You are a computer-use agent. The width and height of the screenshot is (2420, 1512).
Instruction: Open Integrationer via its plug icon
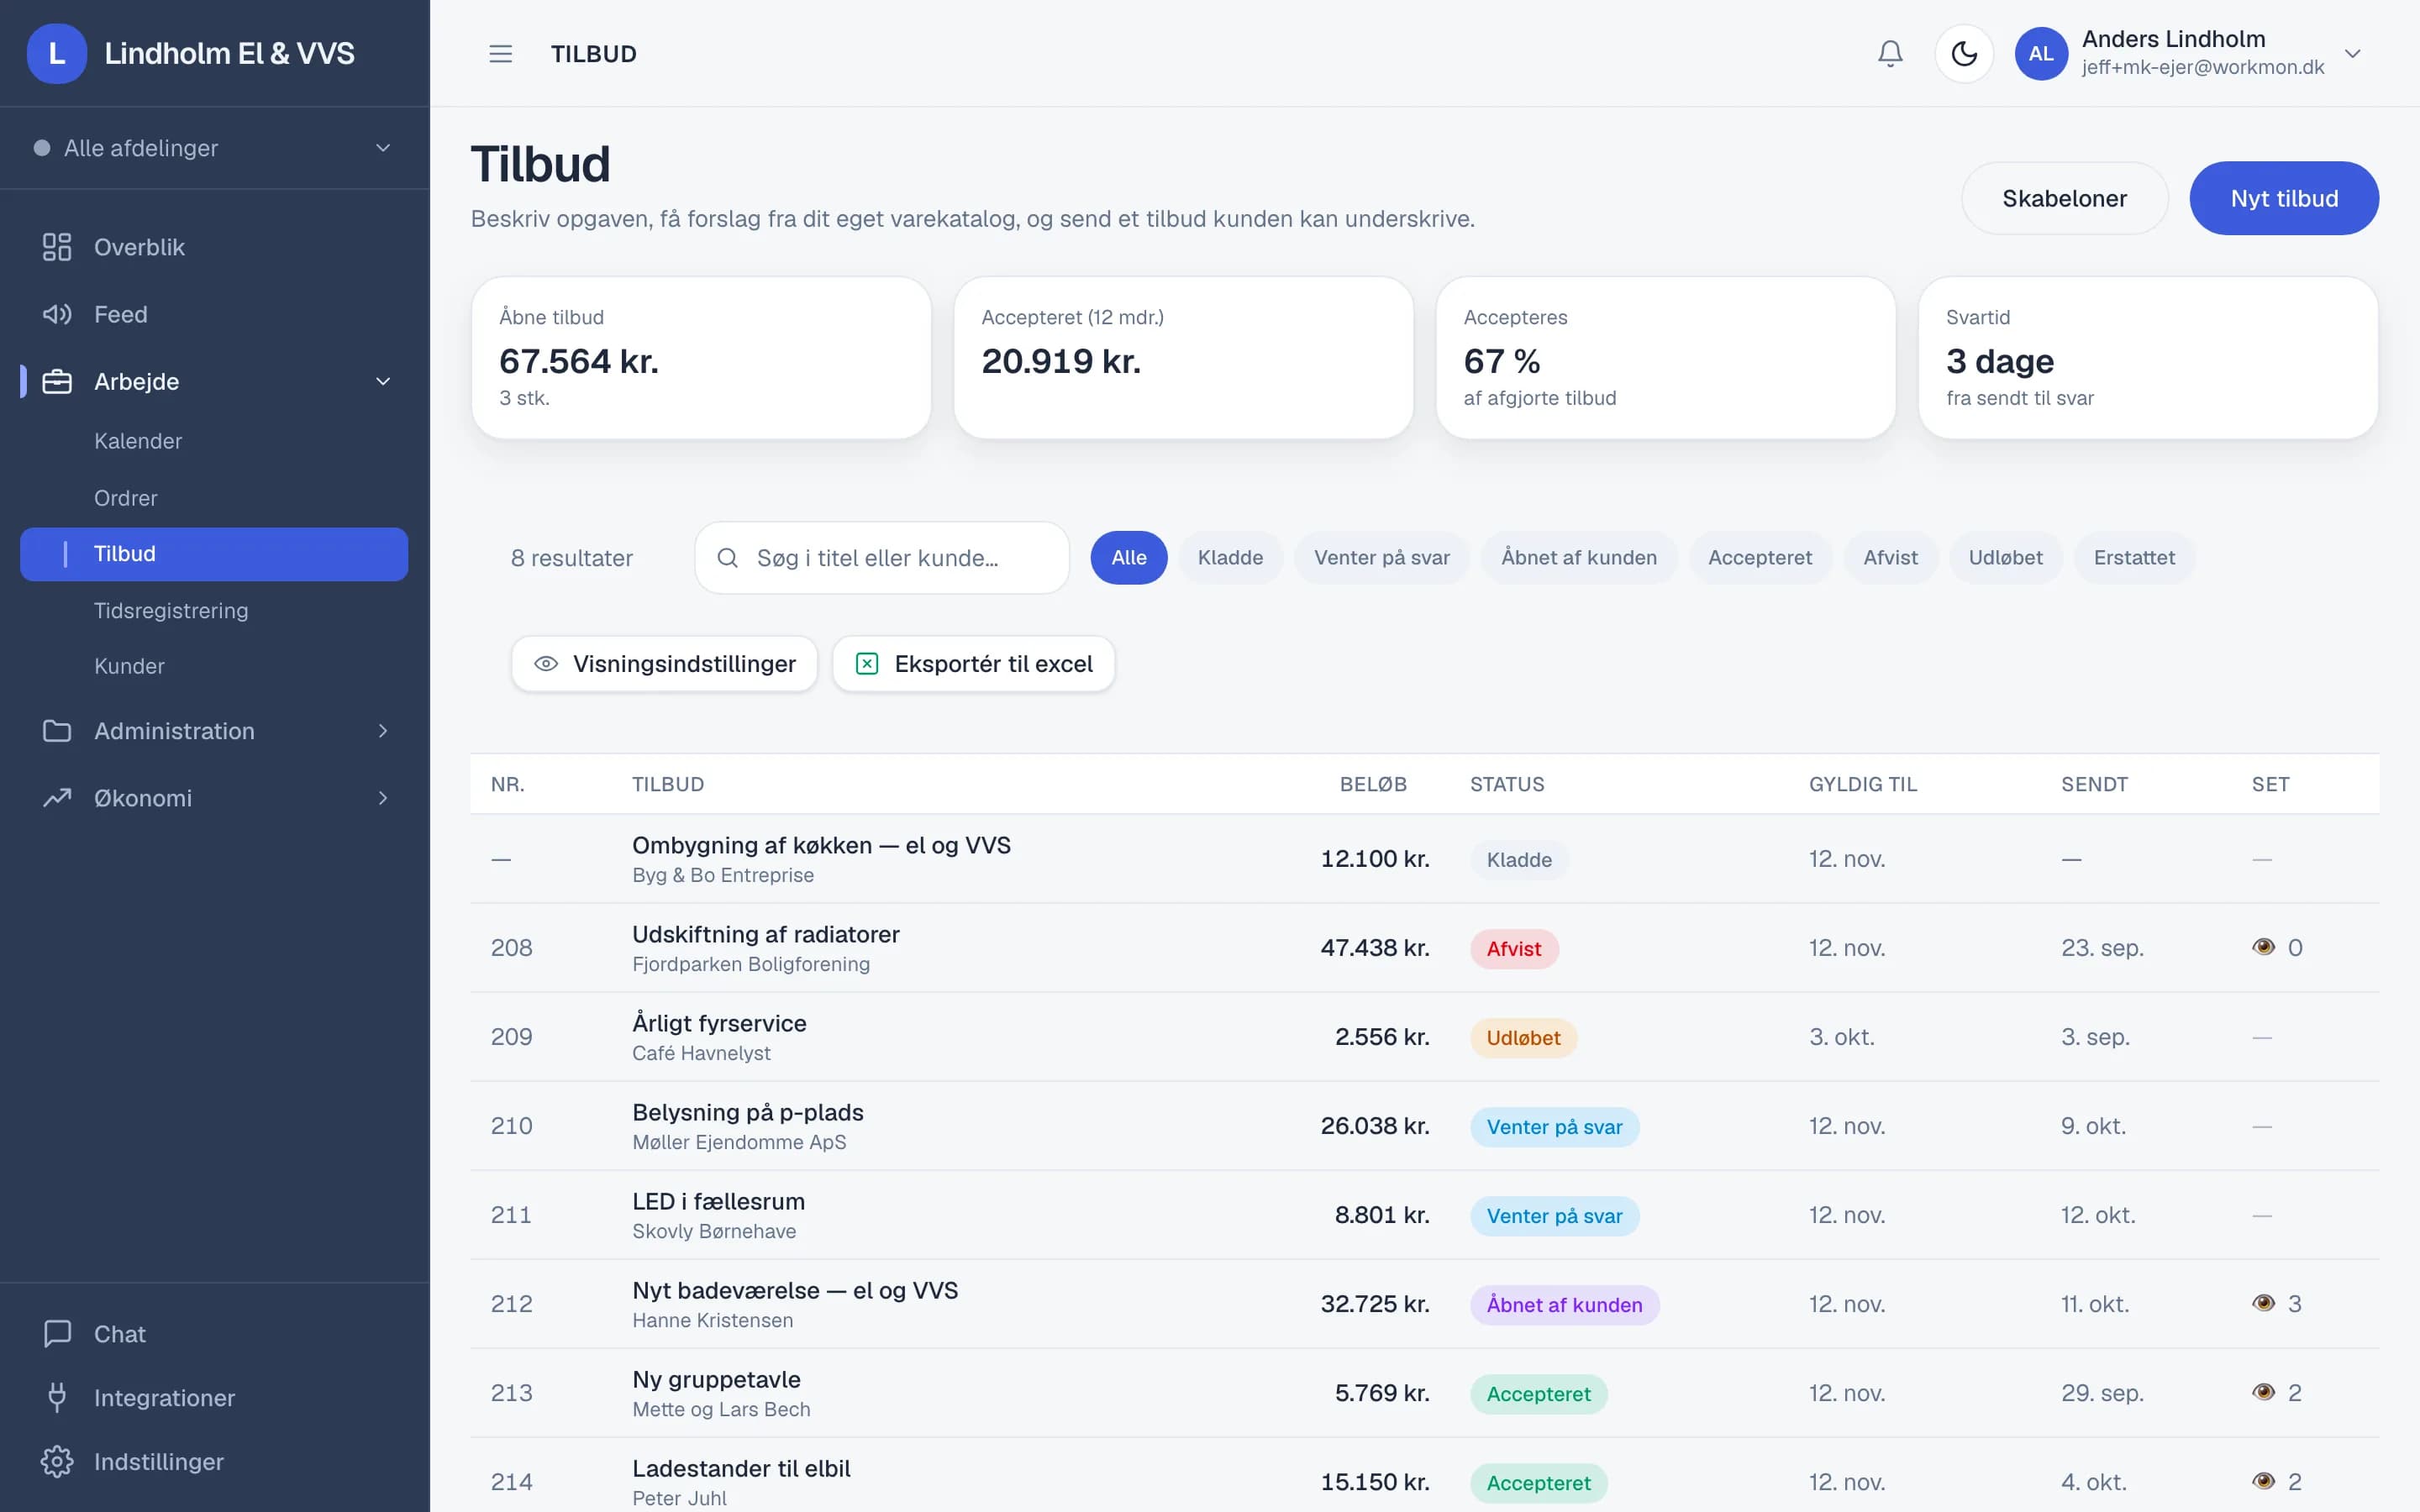[57, 1397]
